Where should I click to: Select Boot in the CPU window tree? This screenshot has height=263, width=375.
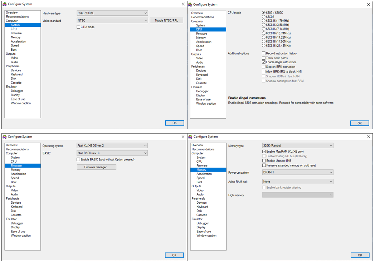(199, 50)
